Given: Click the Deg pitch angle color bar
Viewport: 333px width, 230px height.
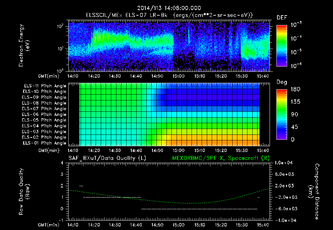Looking at the screenshot, I should pos(282,115).
